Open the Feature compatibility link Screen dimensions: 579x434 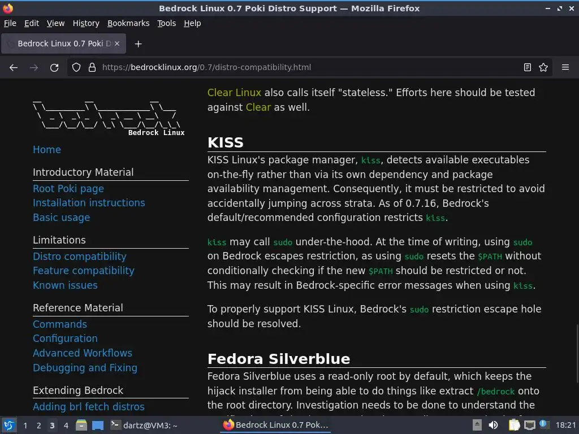coord(84,271)
